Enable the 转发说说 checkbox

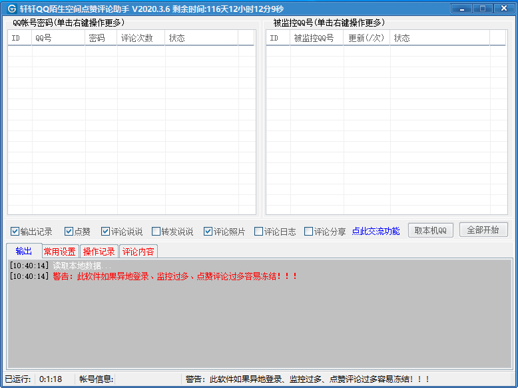156,232
